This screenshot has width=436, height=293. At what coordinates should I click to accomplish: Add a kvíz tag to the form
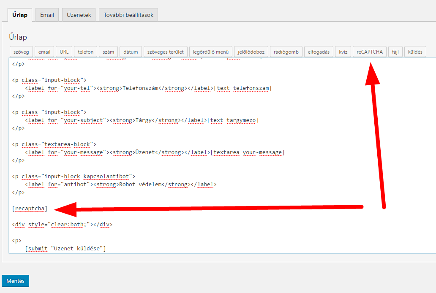click(x=343, y=52)
